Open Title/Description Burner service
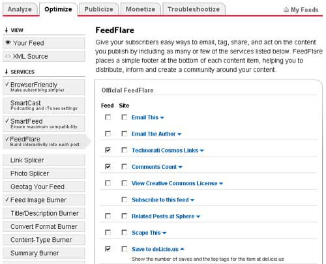Viewport: 326px width, 264px height. 44,213
